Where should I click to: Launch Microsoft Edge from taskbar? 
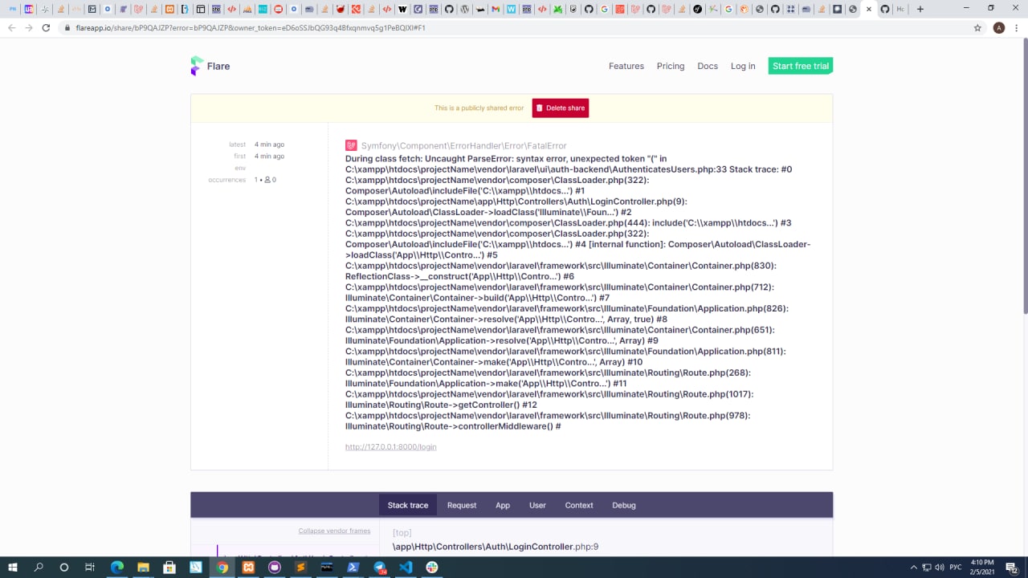point(117,567)
